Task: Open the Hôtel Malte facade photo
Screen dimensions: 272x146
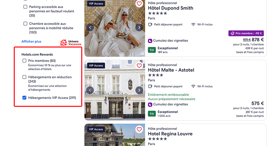Action: pyautogui.click(x=115, y=96)
